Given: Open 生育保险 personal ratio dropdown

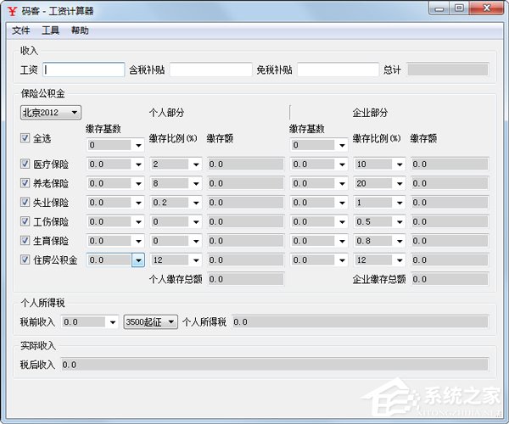Looking at the screenshot, I should click(196, 241).
